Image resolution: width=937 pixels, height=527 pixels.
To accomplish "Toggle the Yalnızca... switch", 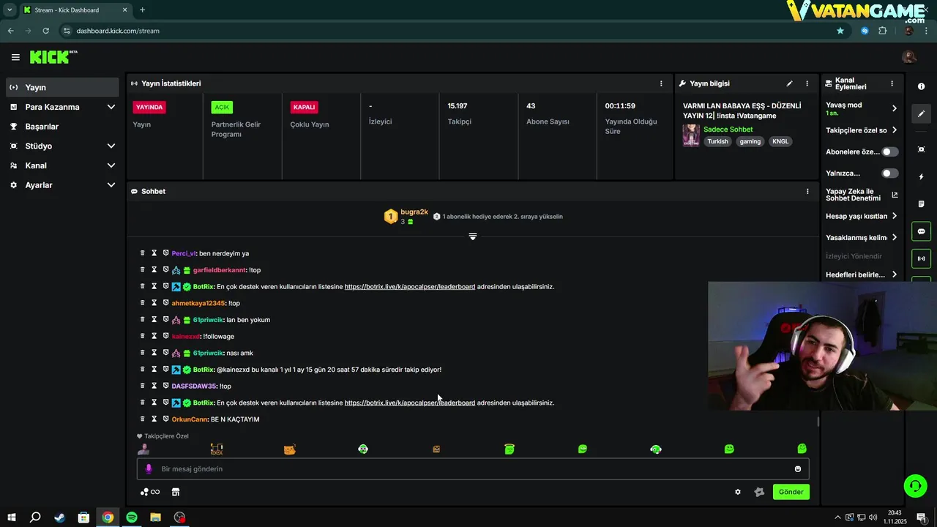I will click(x=890, y=173).
